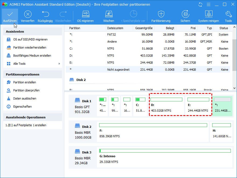Image resolution: width=237 pixels, height=178 pixels.
Task: Select the Wischen disk wipe icon
Action: pos(109,14)
